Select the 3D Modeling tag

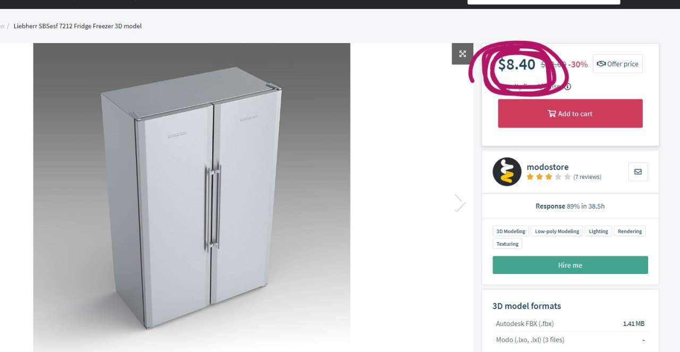click(x=511, y=231)
